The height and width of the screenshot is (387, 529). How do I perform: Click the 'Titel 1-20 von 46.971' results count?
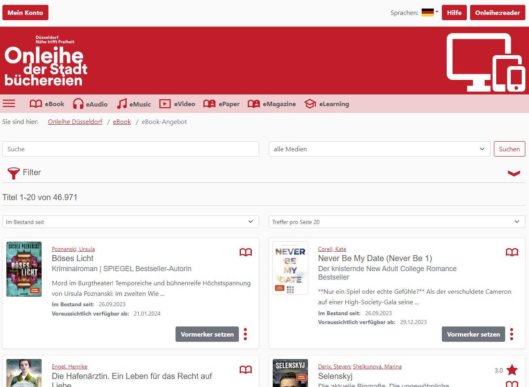(40, 197)
